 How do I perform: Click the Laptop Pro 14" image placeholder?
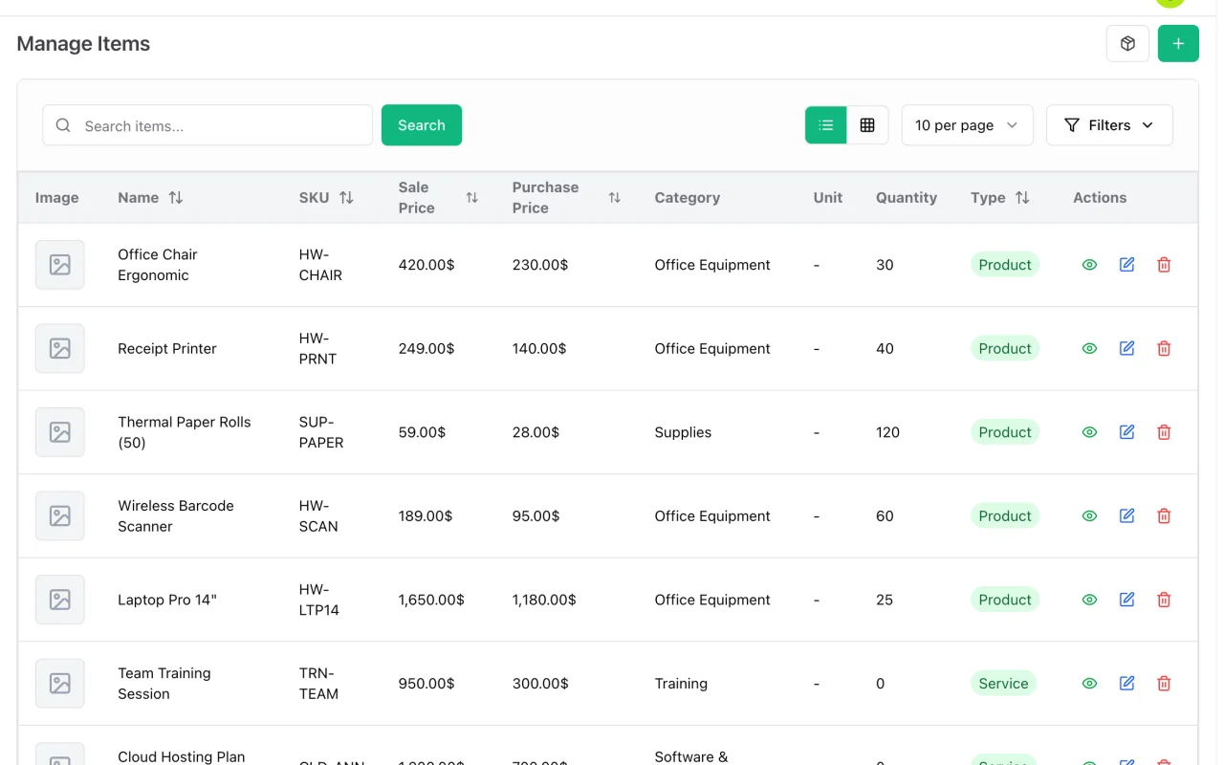pos(60,600)
